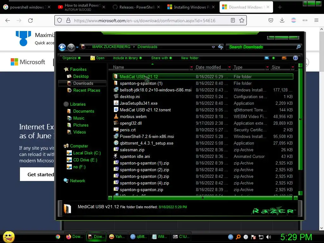Screen dimensions: 324x243
Task: Open Pictures library in sidebar
Action: (x=78, y=125)
